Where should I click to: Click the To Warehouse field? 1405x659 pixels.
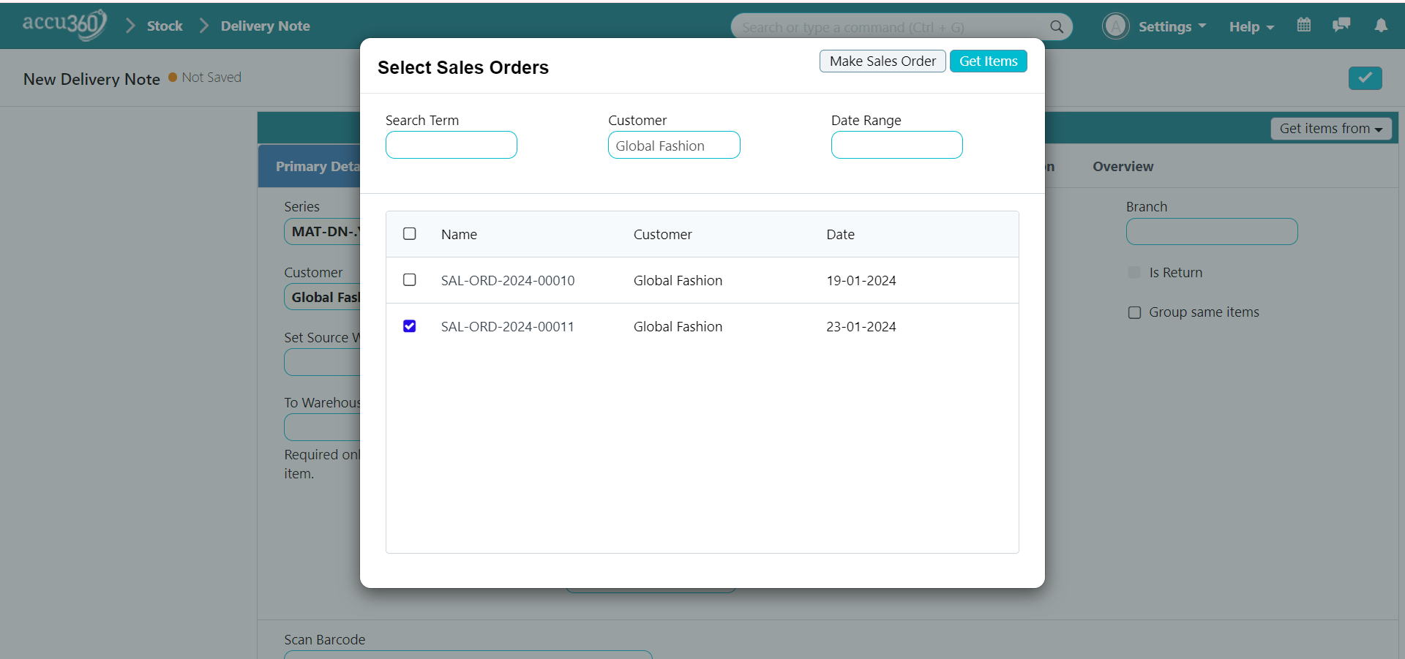322,427
